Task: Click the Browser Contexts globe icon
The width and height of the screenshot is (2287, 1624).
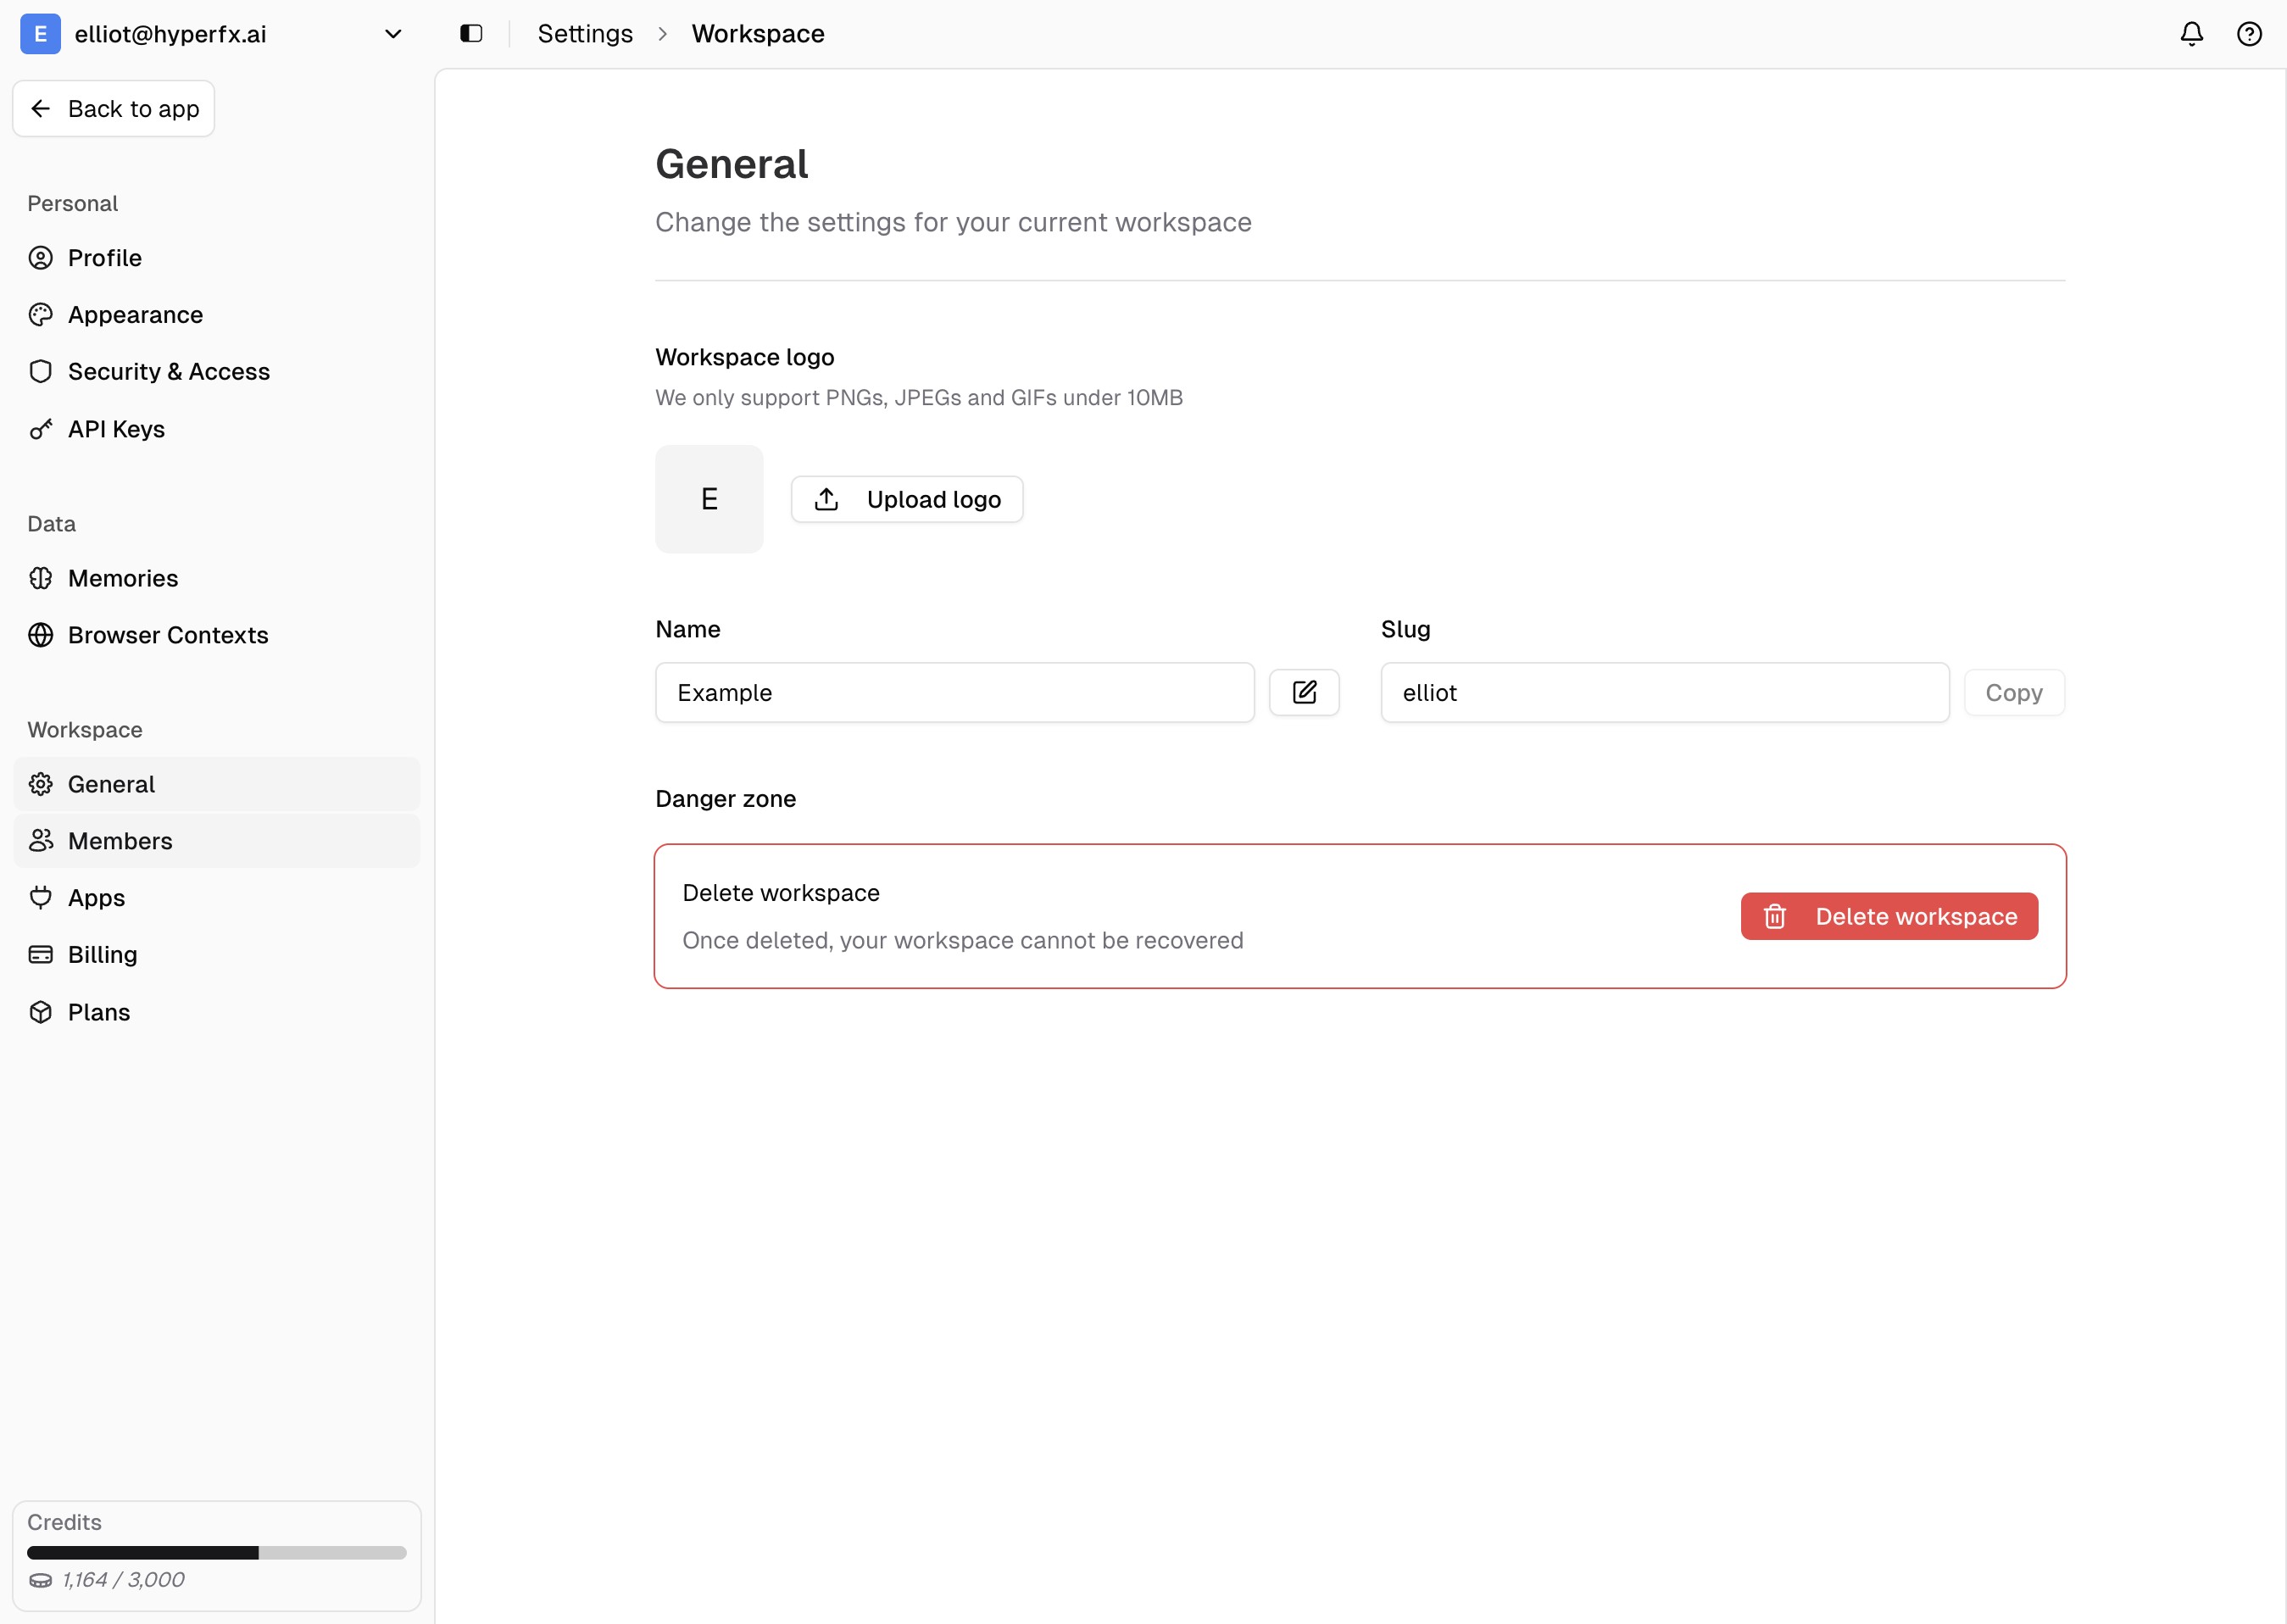Action: point(40,635)
